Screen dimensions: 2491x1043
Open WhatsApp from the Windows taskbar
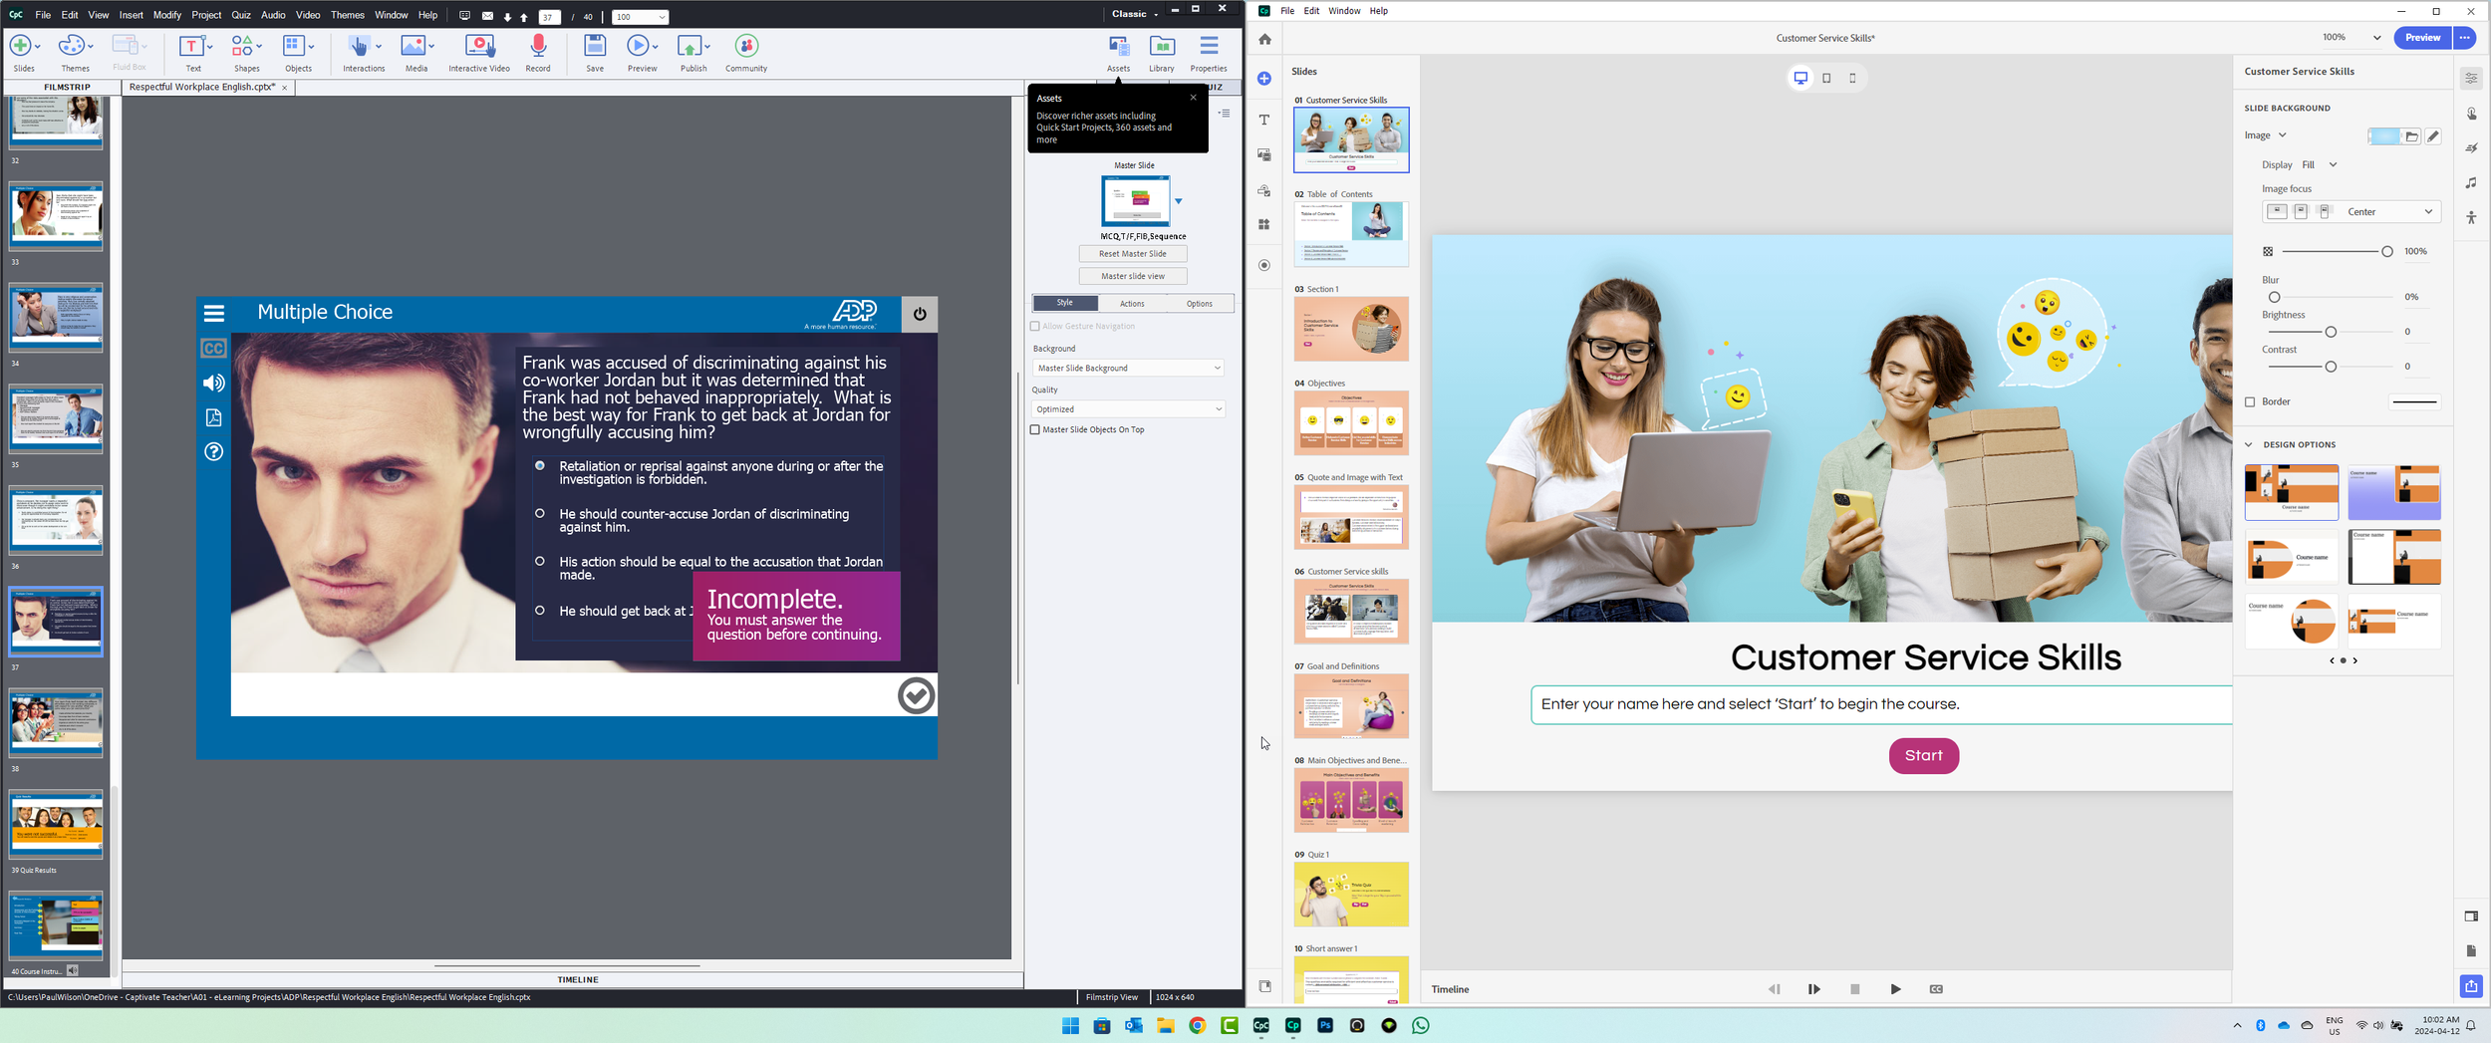pos(1421,1025)
